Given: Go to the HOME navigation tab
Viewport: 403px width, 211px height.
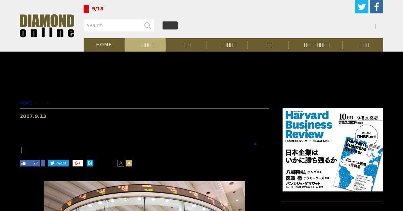Looking at the screenshot, I should 104,45.
